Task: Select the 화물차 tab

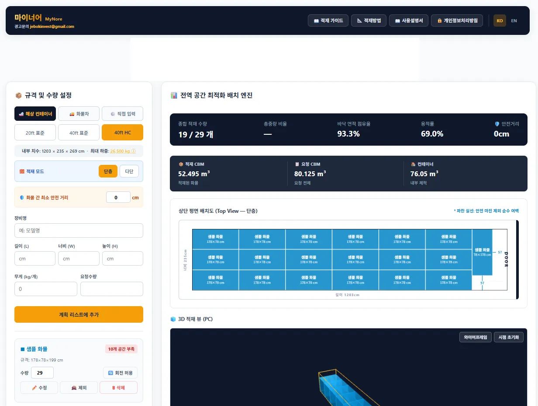Action: (x=79, y=114)
